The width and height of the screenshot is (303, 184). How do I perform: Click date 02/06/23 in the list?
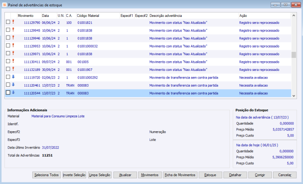point(49,78)
